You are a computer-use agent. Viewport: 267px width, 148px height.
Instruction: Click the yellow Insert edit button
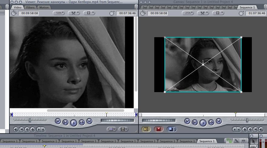[x=146, y=129]
